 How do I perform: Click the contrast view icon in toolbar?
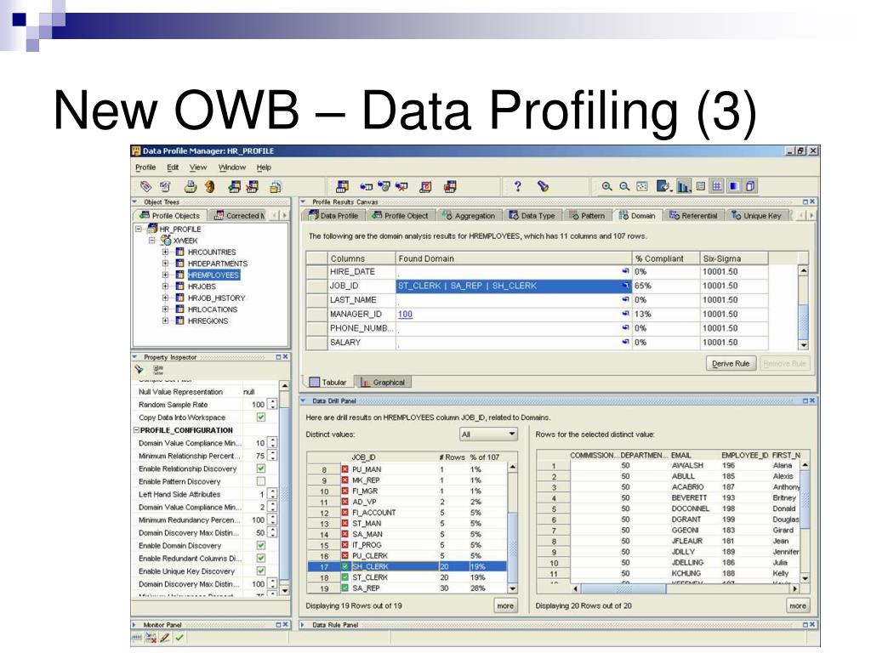(x=734, y=186)
